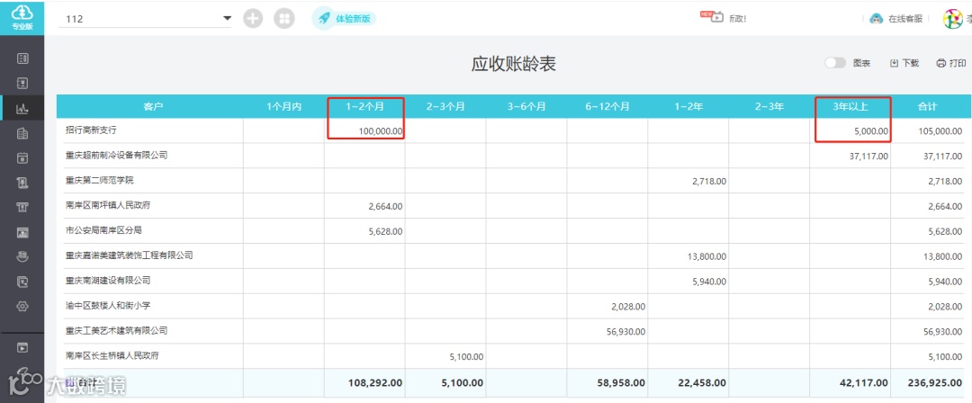Screen dimensions: 972x403
Task: Open the invoice receipt icon in sidebar
Action: click(22, 183)
